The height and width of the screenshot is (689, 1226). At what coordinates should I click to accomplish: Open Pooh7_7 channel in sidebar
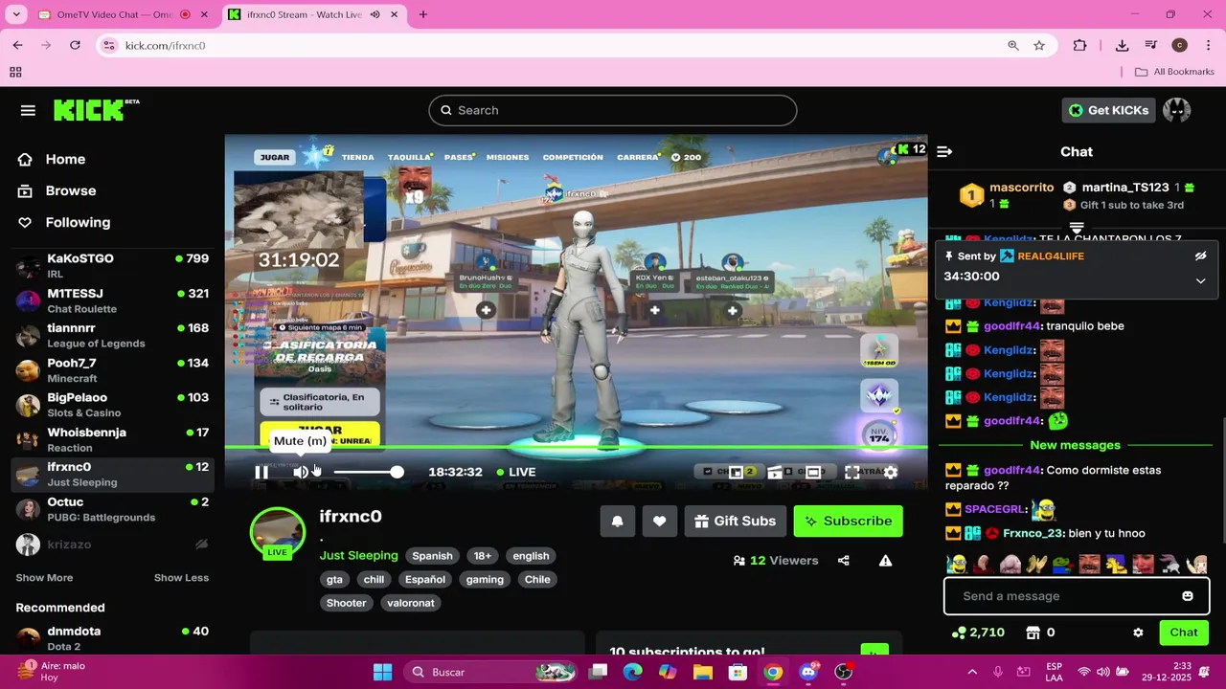tap(113, 370)
